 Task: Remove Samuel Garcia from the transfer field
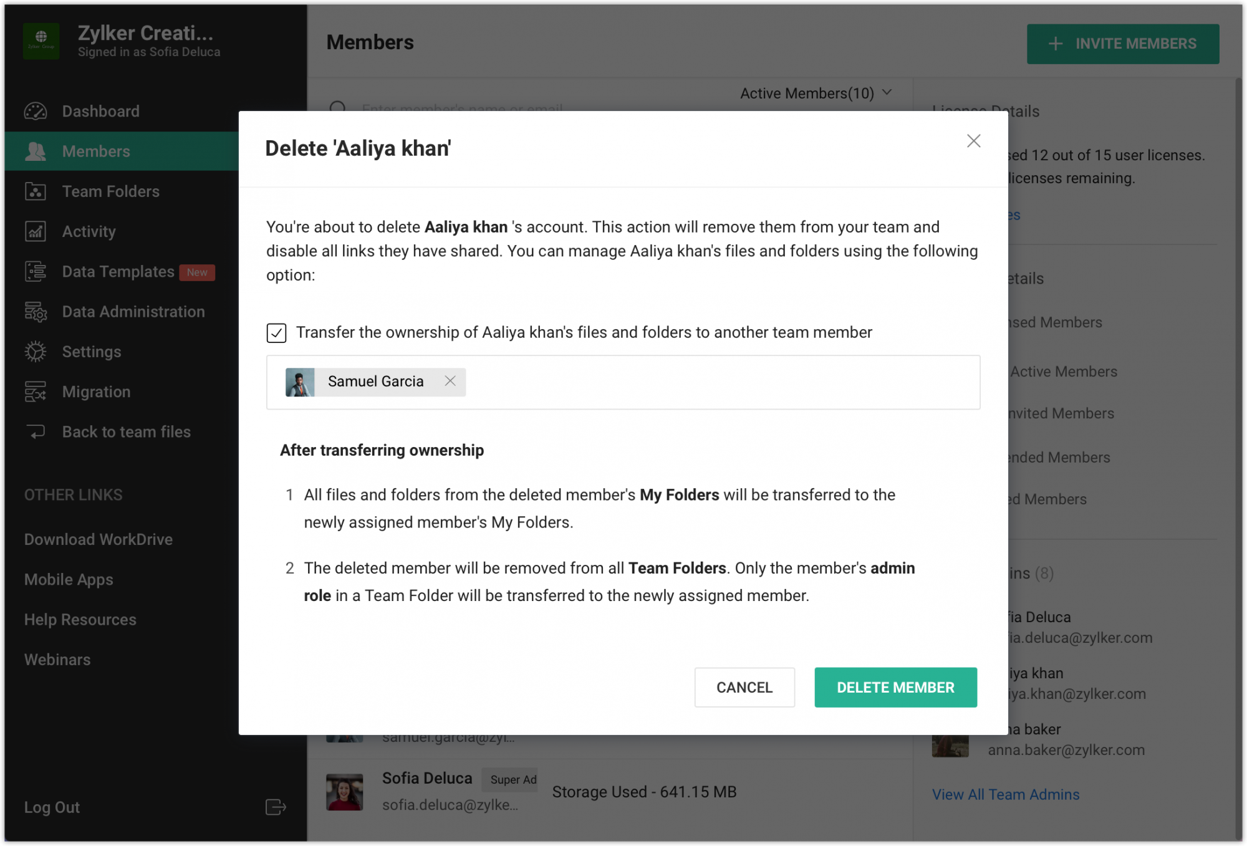[451, 381]
